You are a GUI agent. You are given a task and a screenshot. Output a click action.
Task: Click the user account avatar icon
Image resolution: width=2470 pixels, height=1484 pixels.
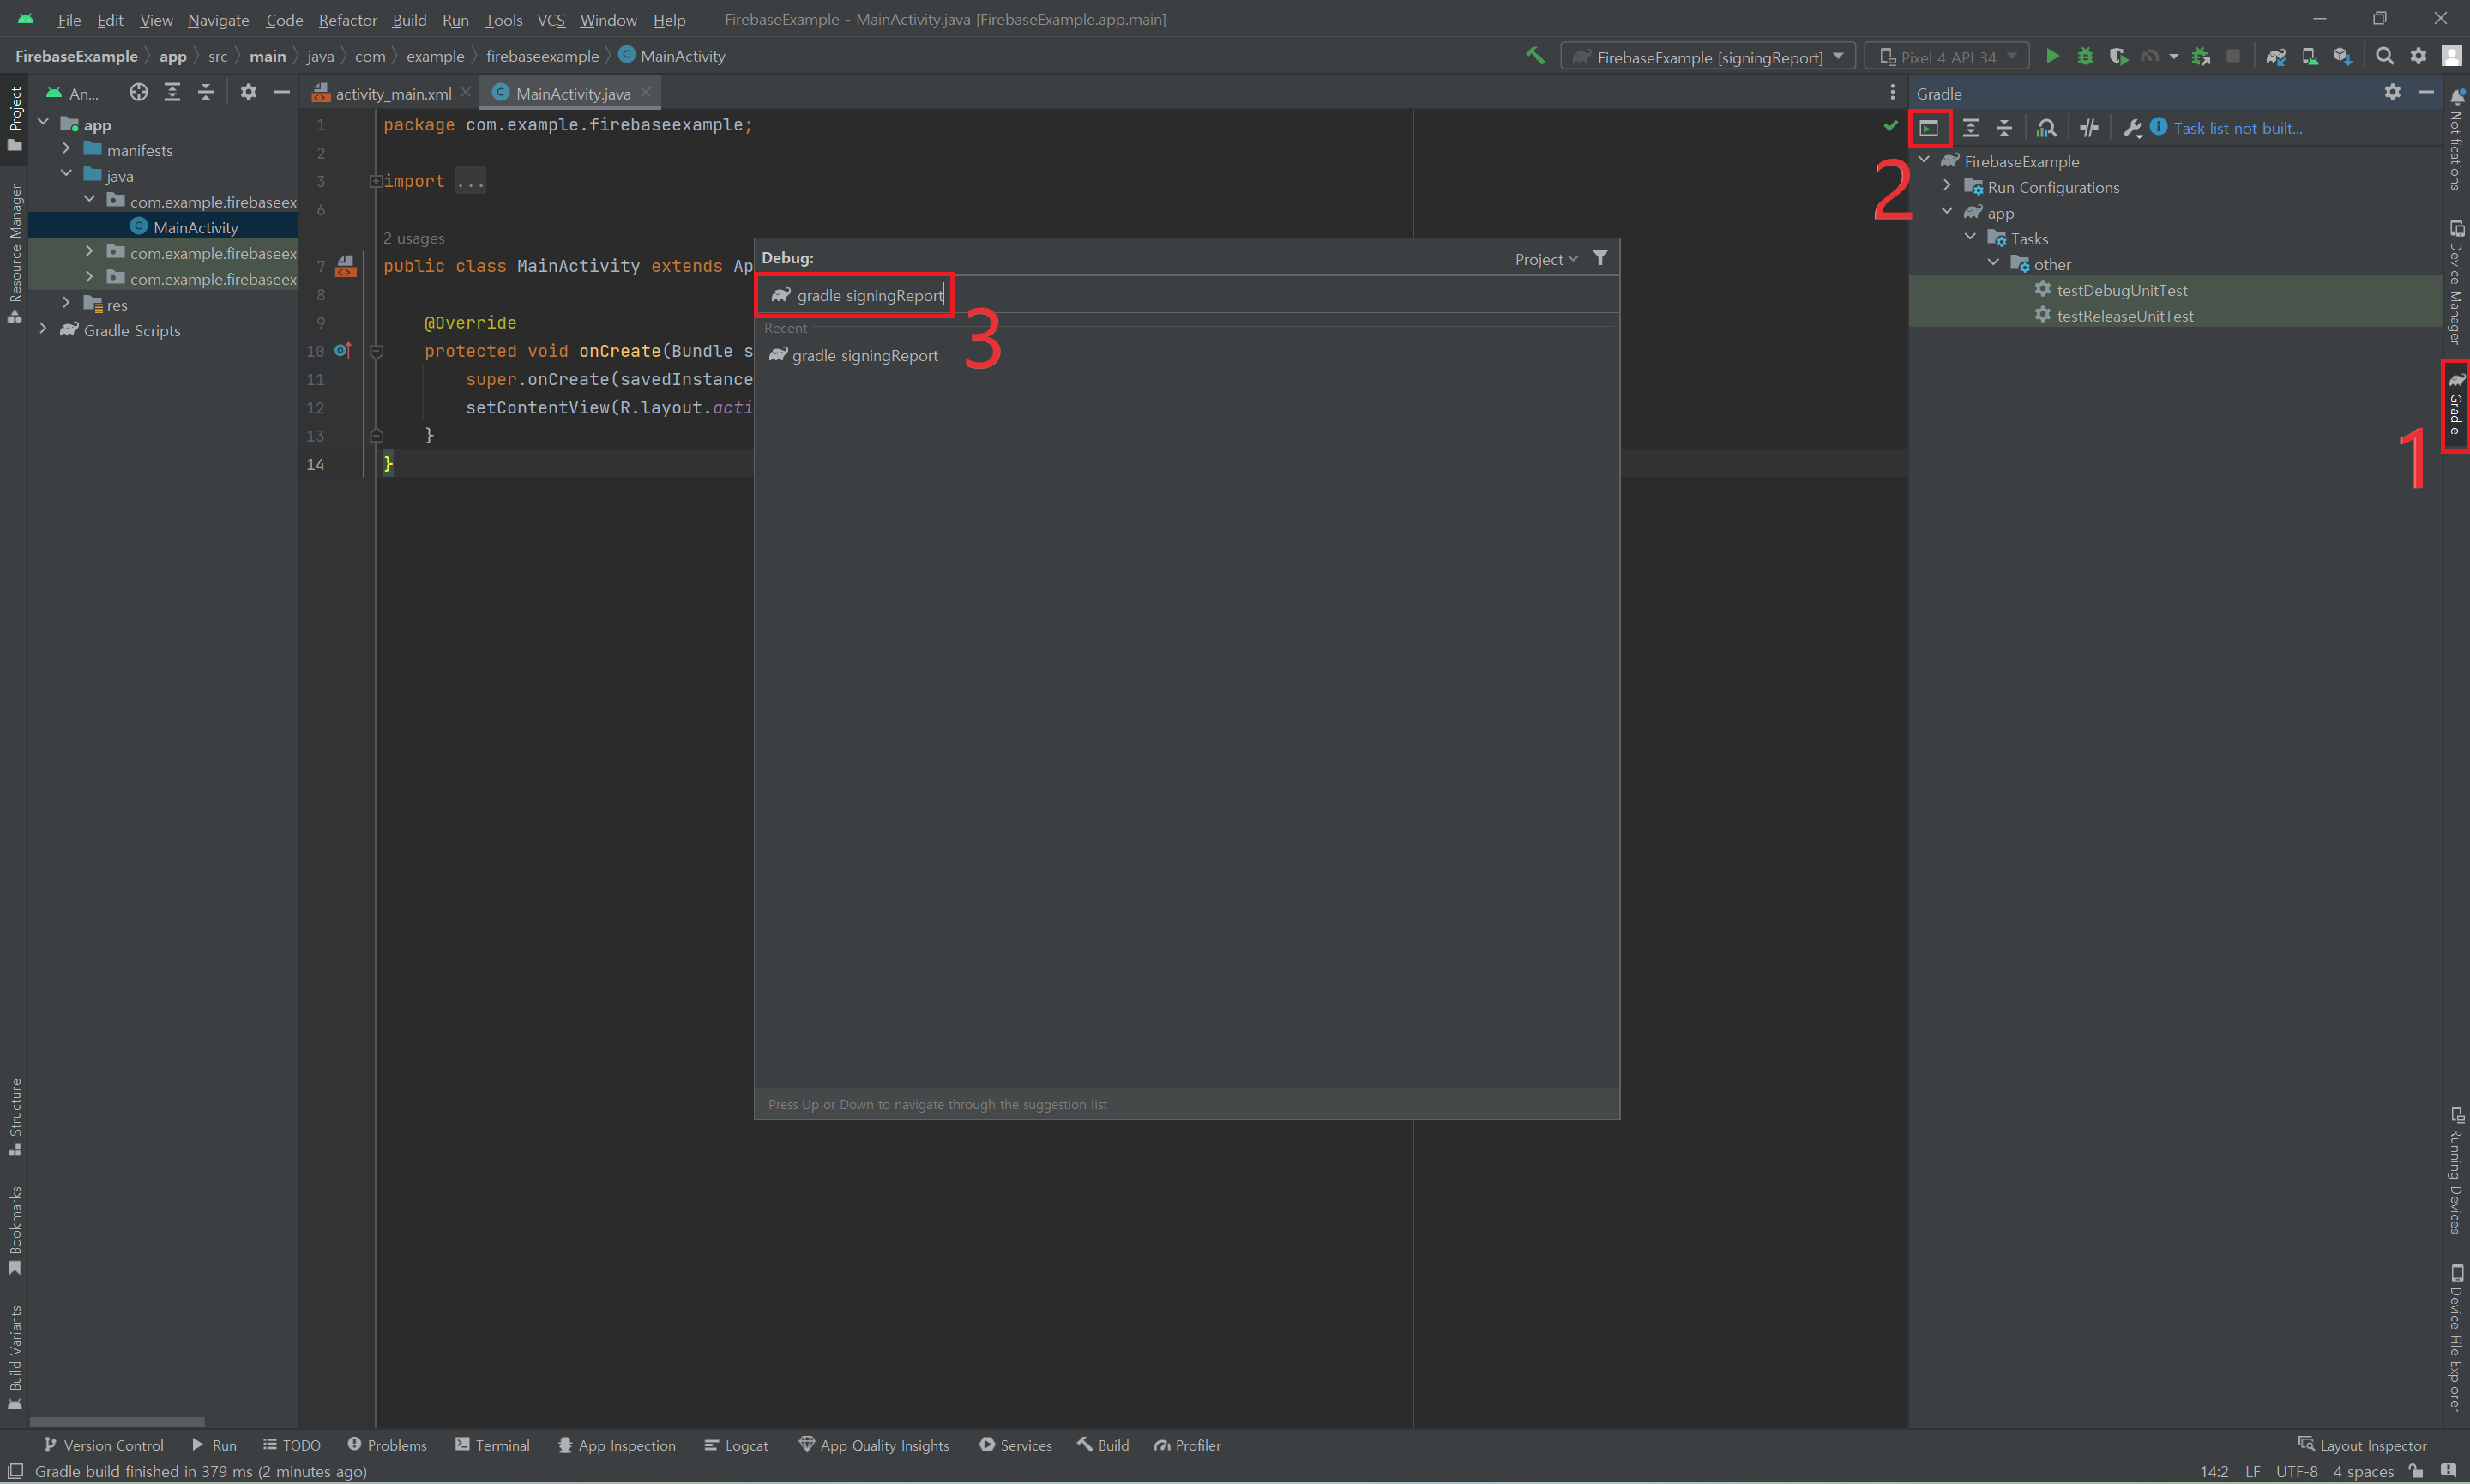[2451, 56]
